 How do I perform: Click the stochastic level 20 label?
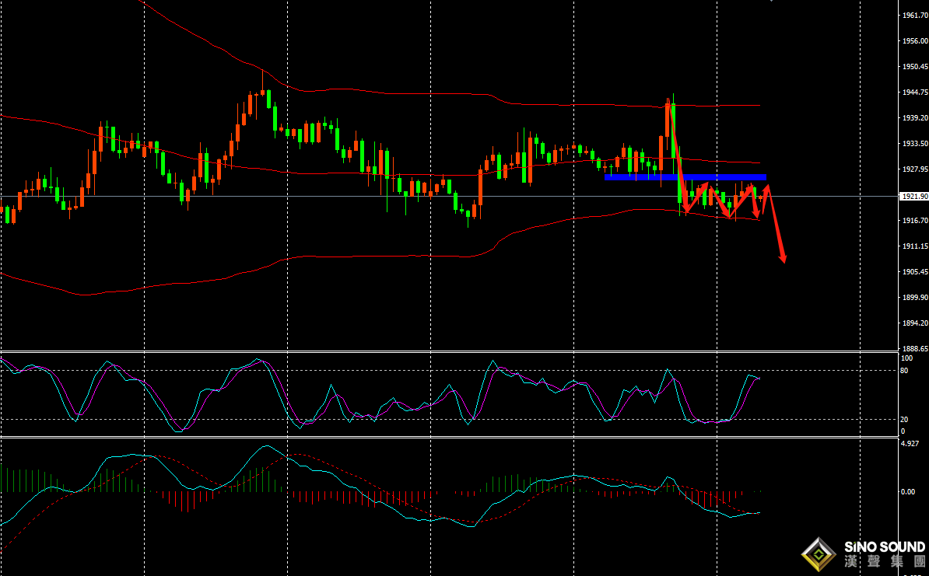(x=903, y=420)
